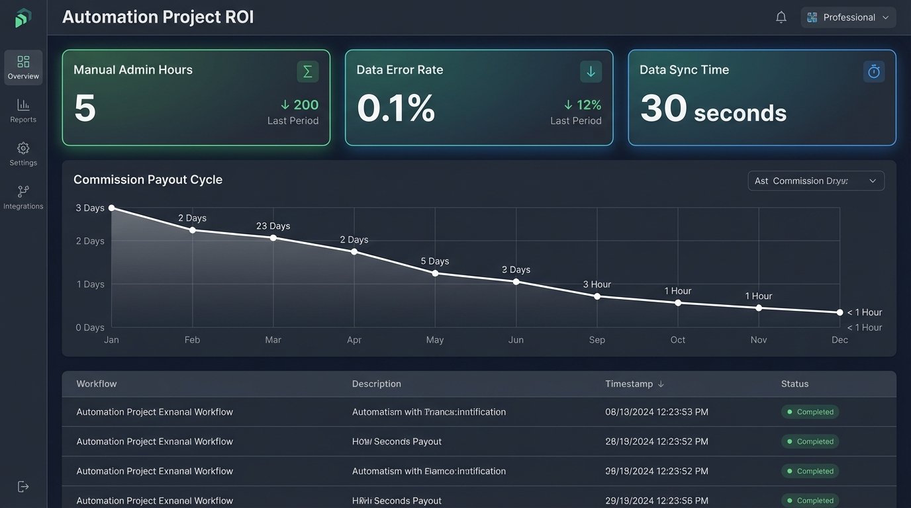Click the logout icon at sidebar bottom

[23, 486]
